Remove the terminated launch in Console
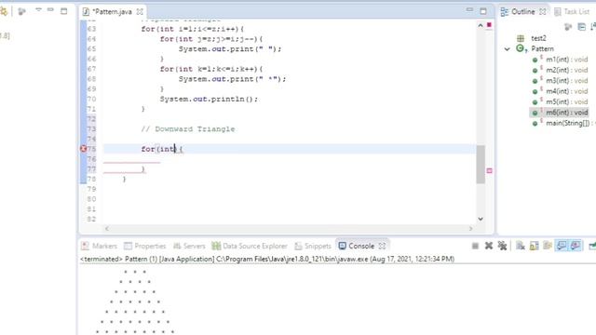The width and height of the screenshot is (596, 335). (x=489, y=246)
